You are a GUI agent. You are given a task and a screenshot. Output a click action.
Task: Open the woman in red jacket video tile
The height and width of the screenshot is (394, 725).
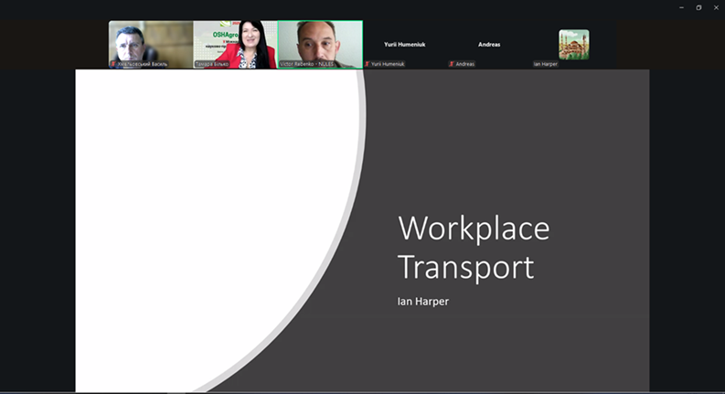point(235,45)
